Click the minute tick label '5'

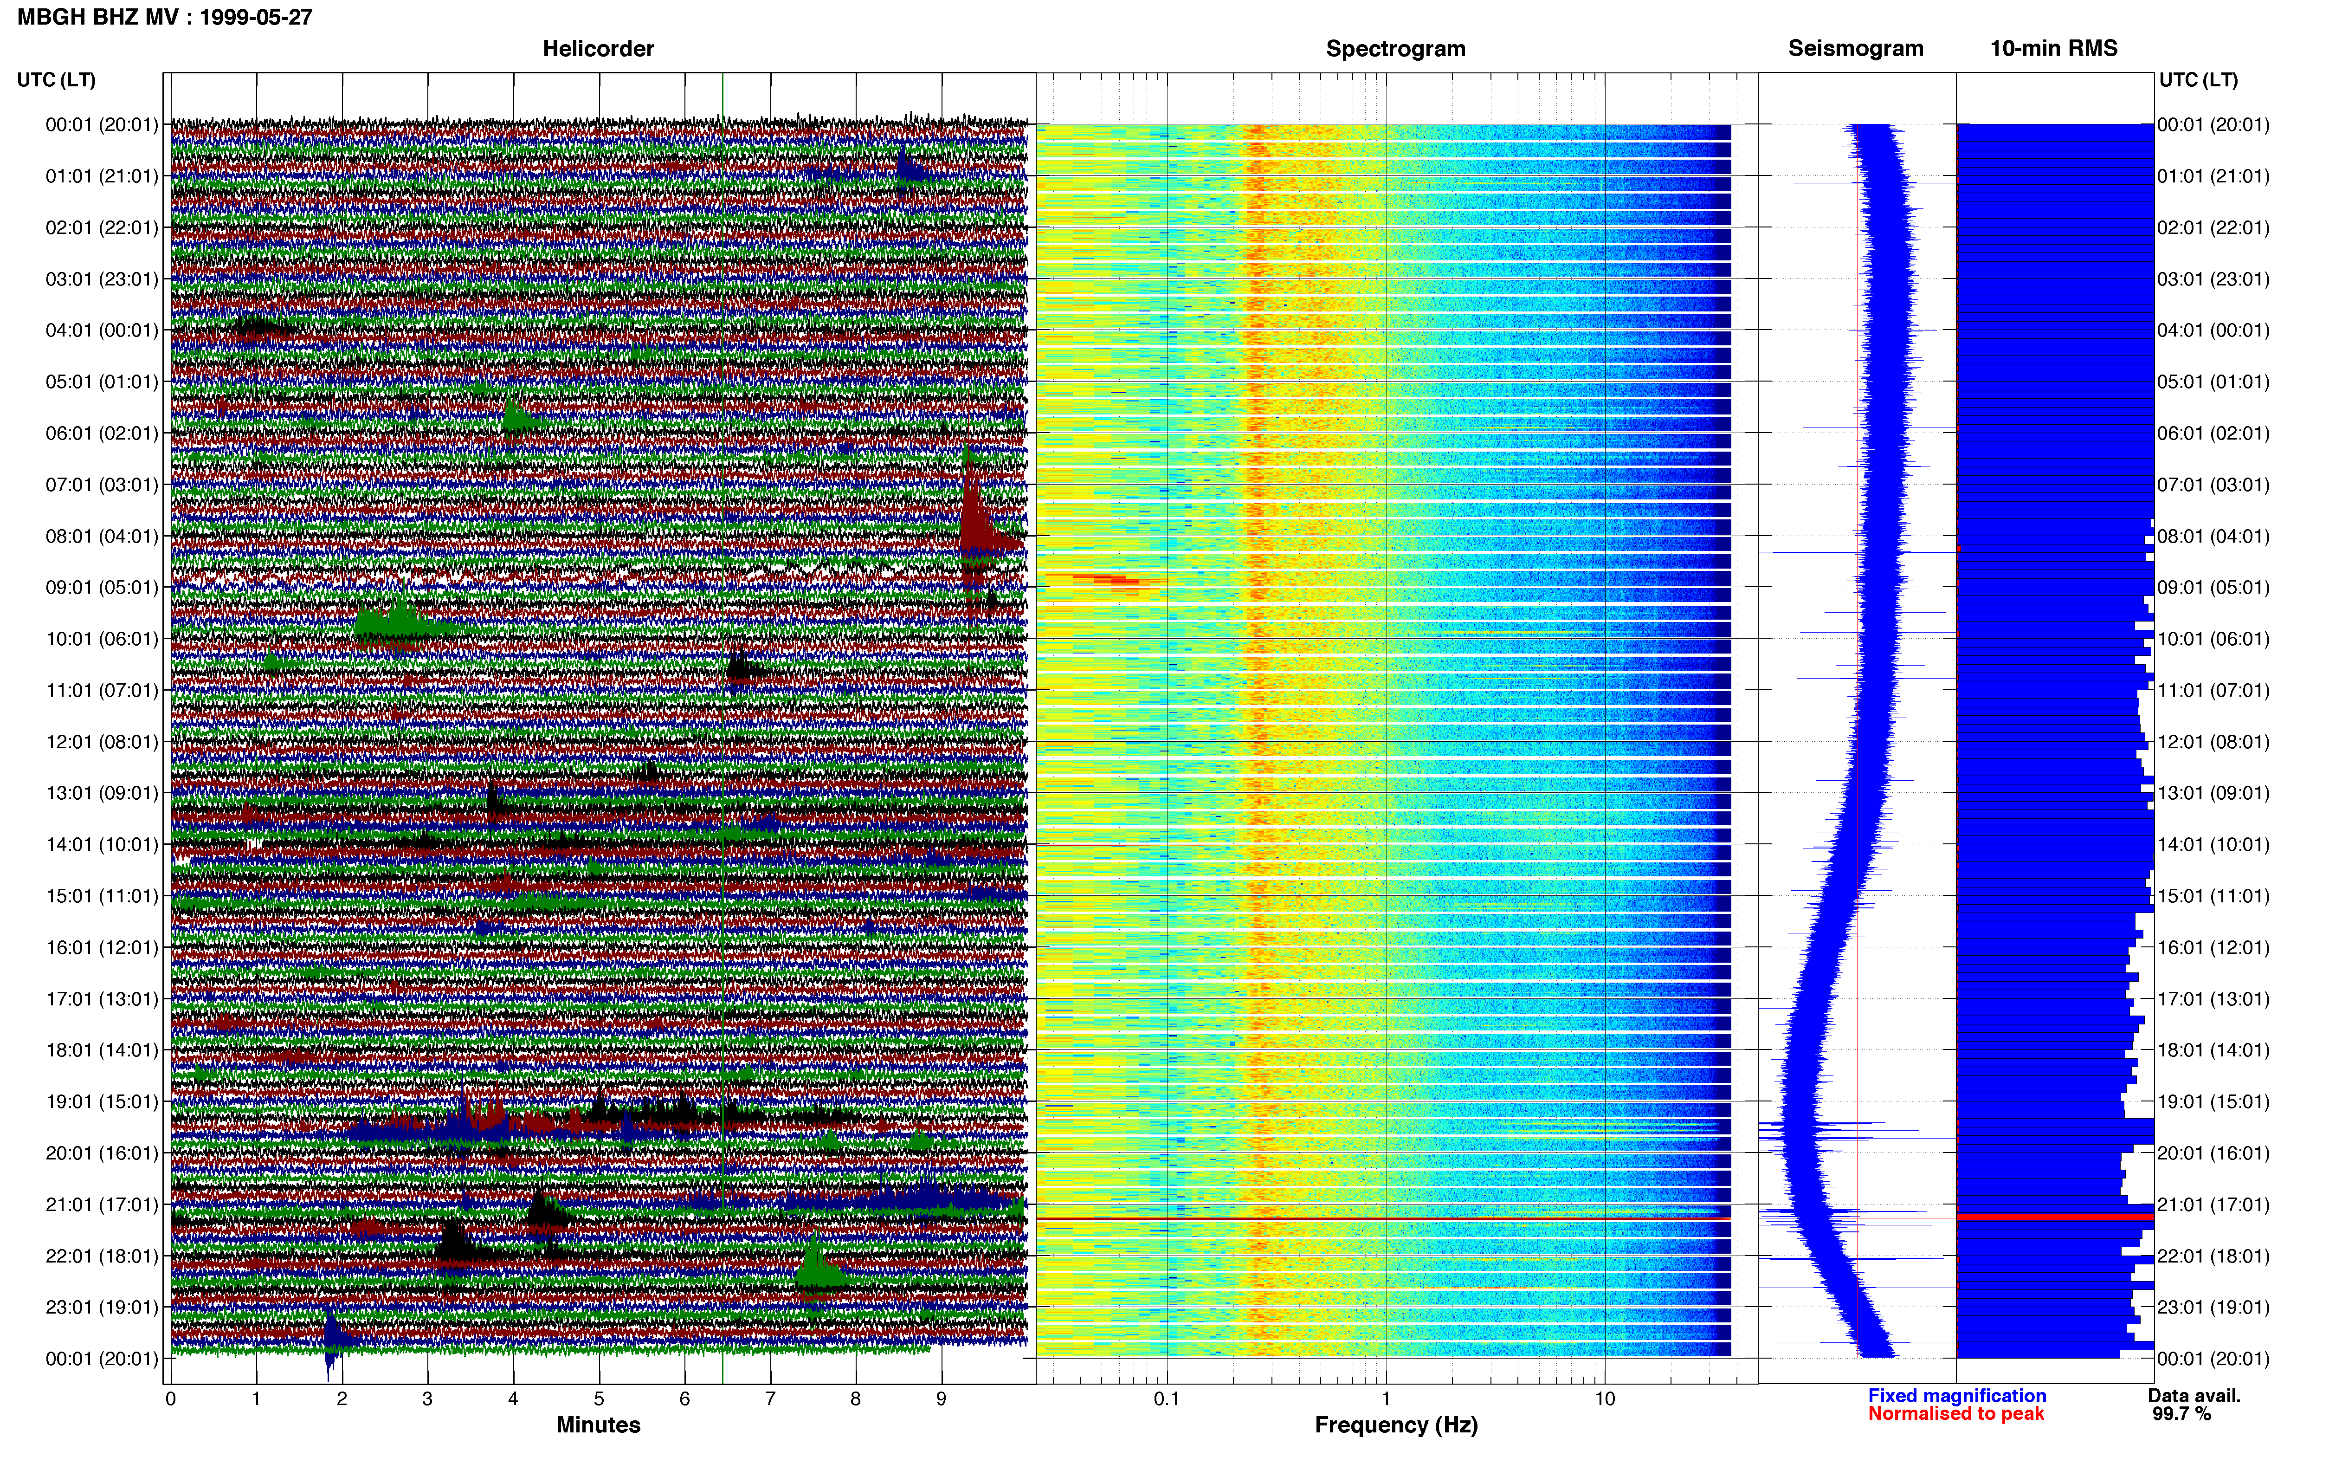coord(598,1398)
